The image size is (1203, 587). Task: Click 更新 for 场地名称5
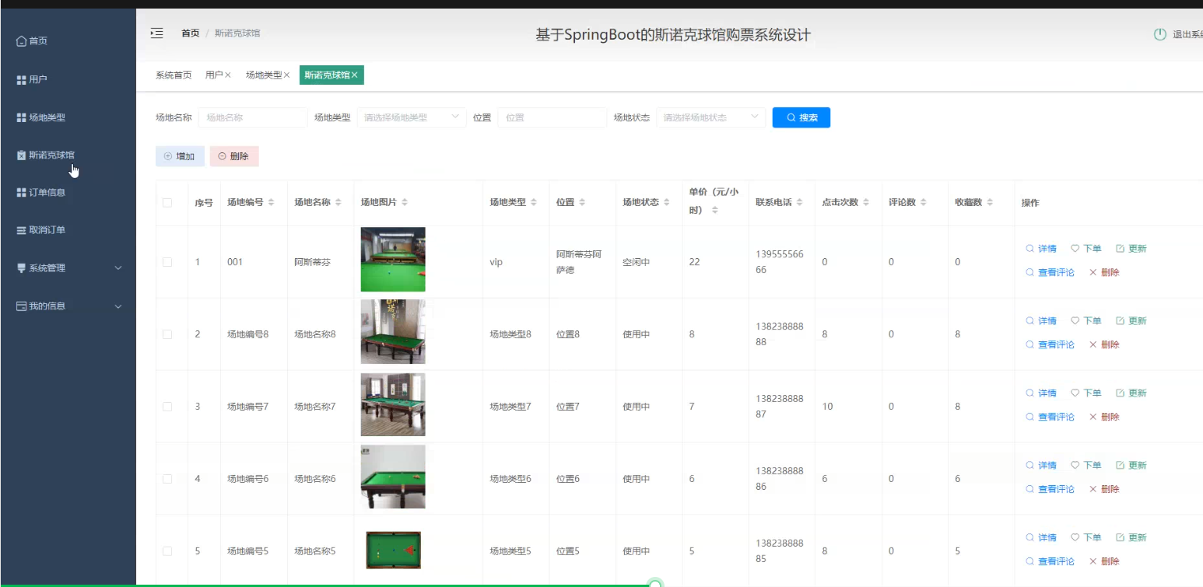click(x=1131, y=538)
